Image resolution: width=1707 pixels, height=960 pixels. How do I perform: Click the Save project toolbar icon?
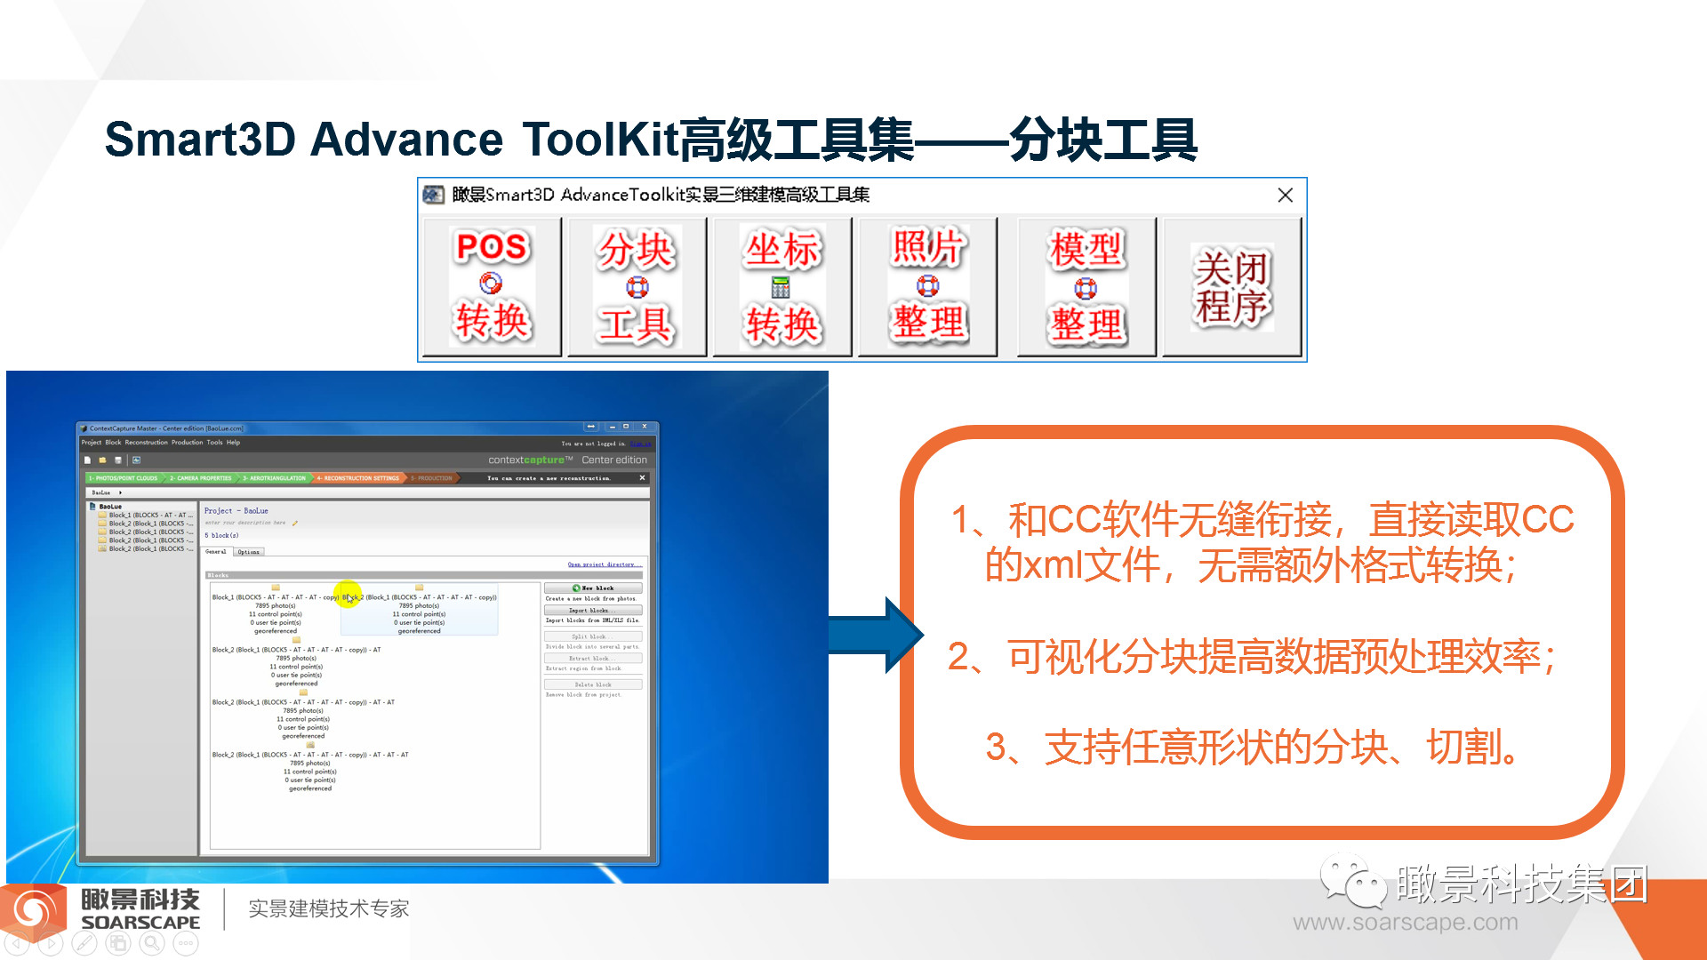117,460
